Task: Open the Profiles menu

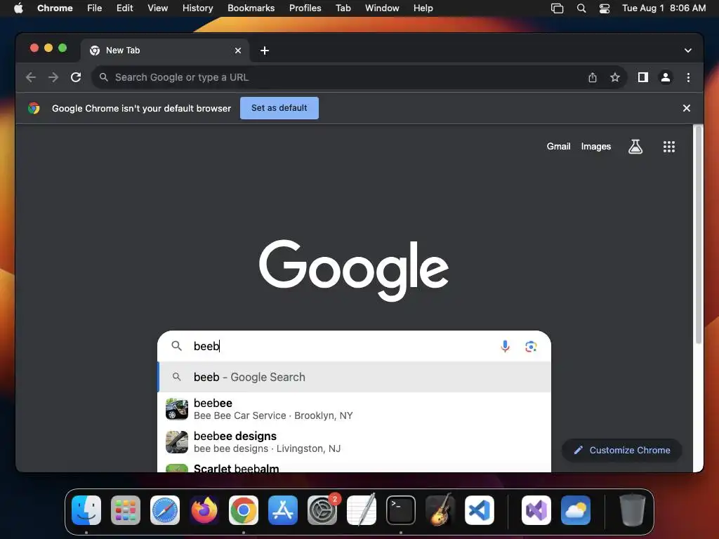Action: pyautogui.click(x=305, y=8)
